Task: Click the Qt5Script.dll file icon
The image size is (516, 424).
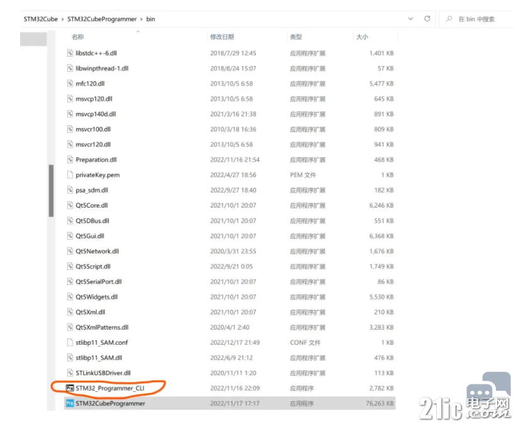Action: point(70,266)
